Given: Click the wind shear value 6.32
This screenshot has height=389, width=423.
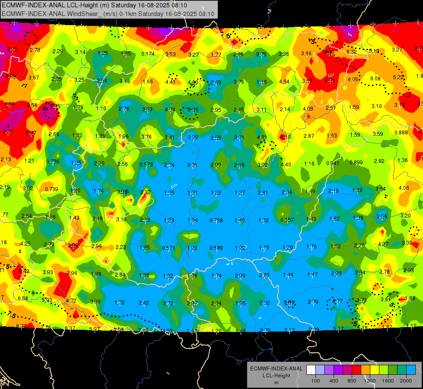Looking at the screenshot, I should [x=352, y=51].
